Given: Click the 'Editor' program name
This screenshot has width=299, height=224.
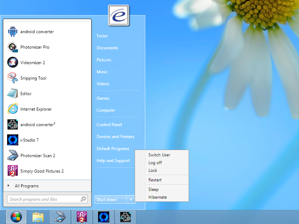Looking at the screenshot, I should pos(26,94).
